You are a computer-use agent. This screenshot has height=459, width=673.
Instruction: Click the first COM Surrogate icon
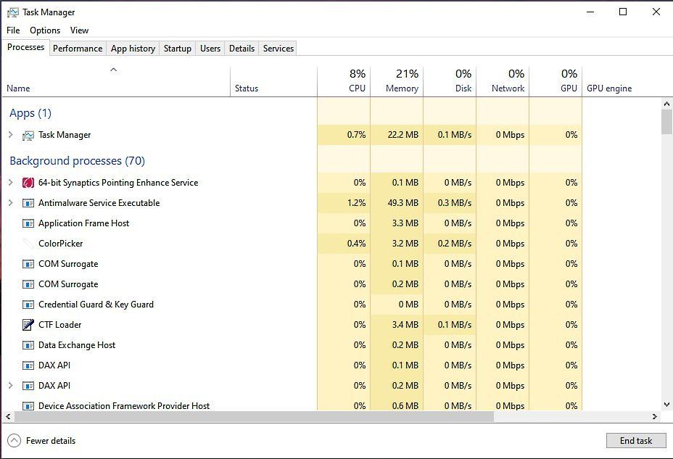28,264
